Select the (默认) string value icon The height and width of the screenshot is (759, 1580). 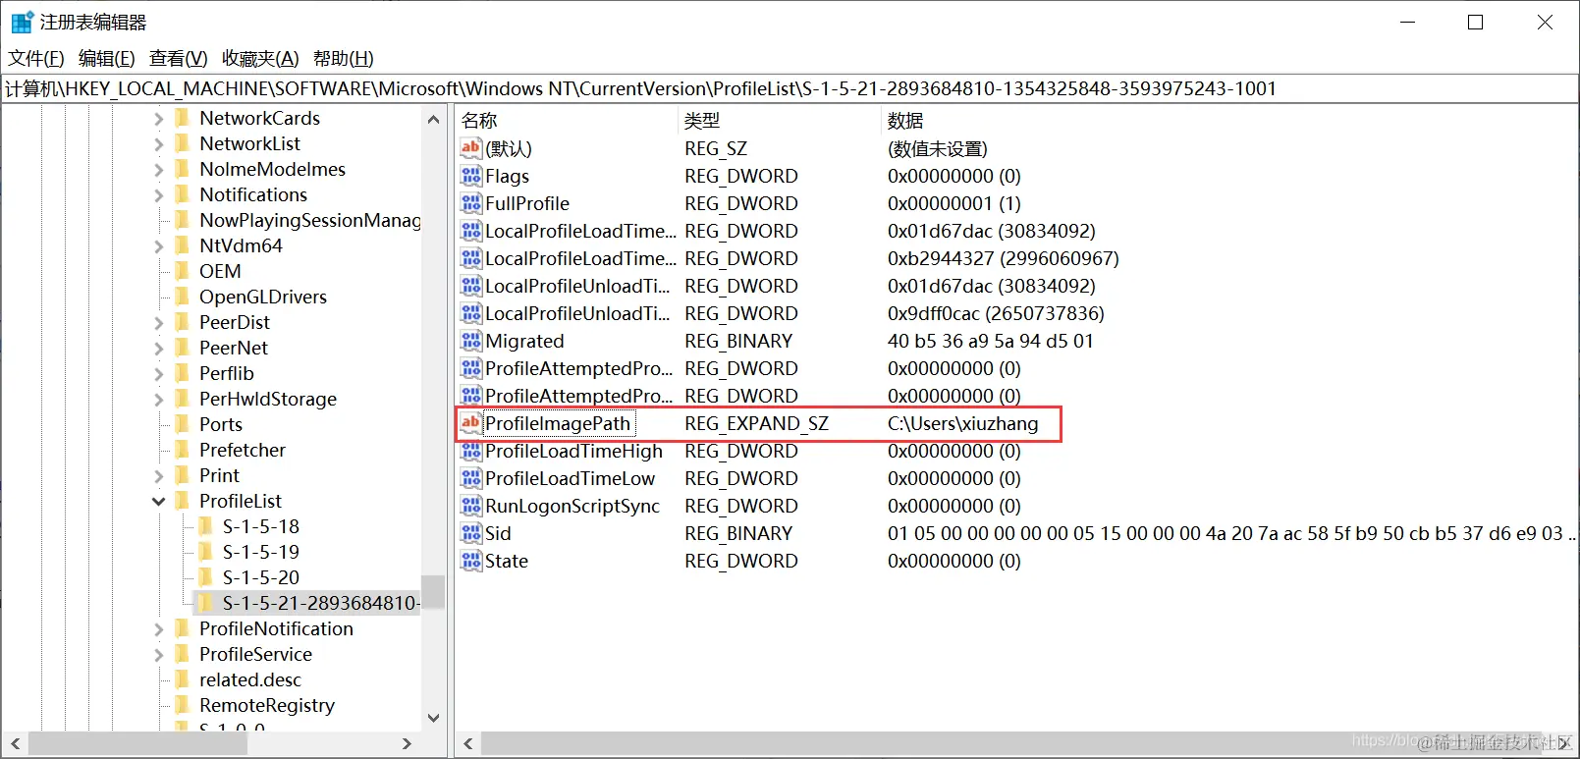point(471,148)
